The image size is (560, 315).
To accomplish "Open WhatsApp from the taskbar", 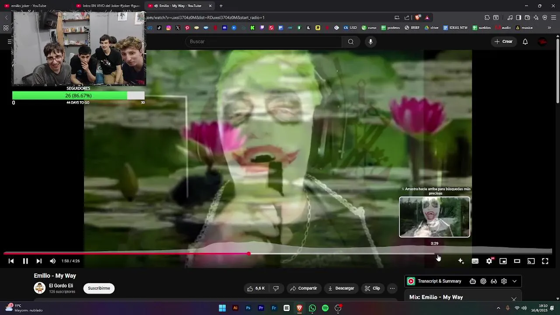I will point(312,308).
